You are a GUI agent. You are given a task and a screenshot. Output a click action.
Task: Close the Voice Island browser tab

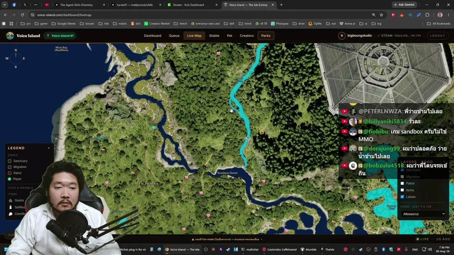[x=272, y=5]
